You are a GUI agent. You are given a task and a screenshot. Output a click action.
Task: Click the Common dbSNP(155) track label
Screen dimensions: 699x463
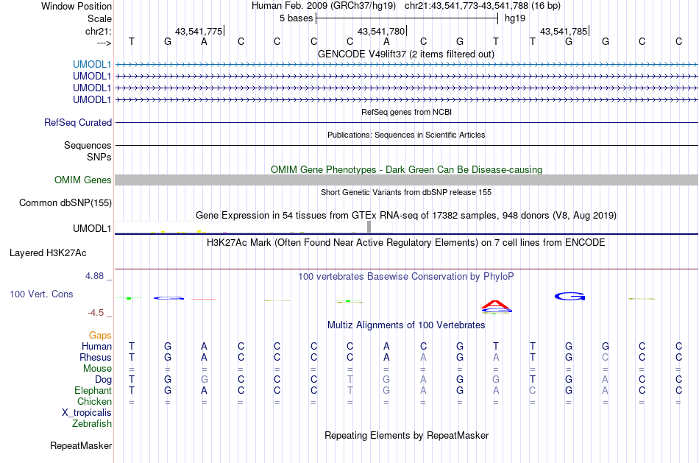click(65, 202)
